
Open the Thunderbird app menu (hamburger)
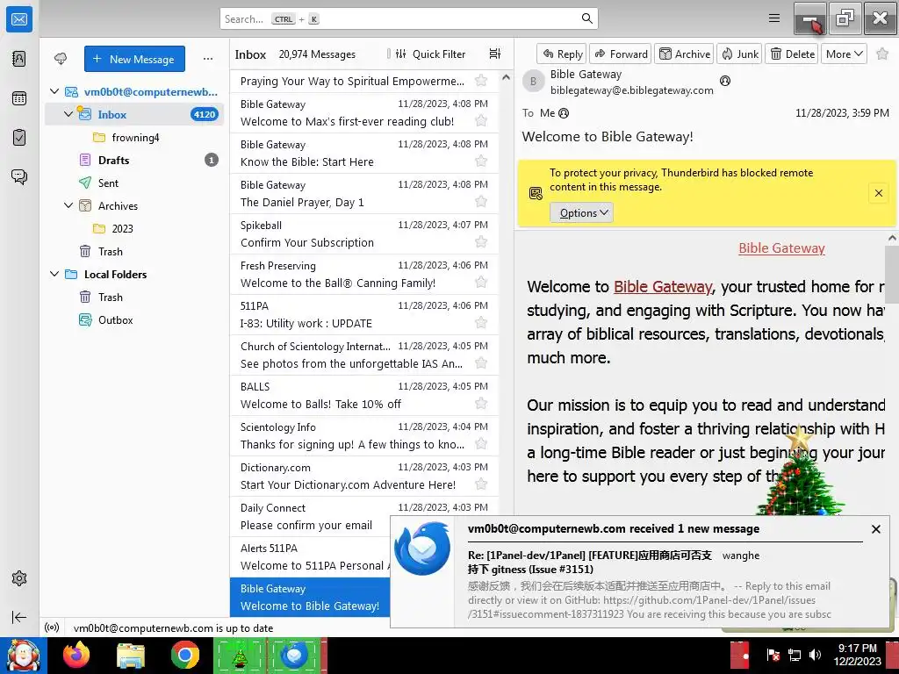774,18
